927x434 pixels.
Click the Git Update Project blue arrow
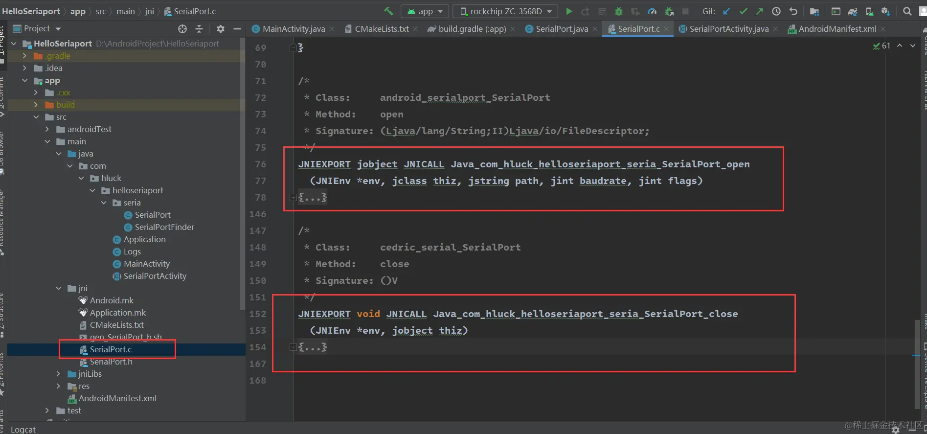[726, 11]
